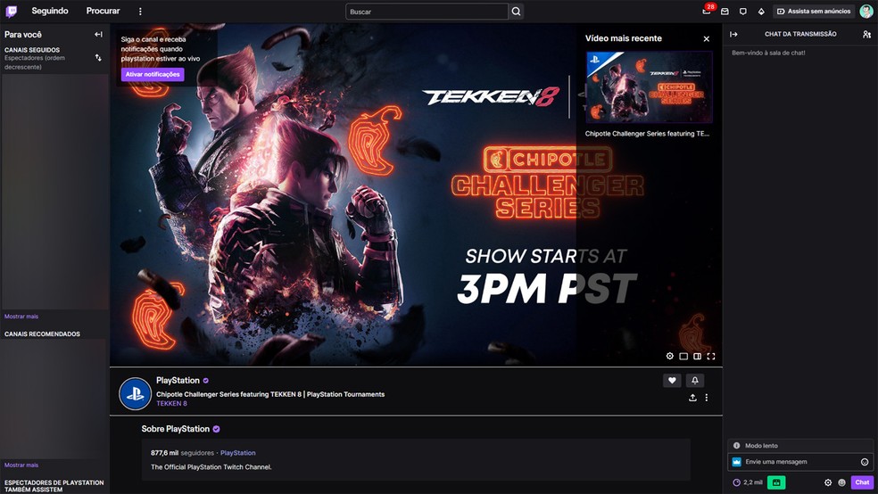Click the Ativar notificações button
878x494 pixels.
pos(153,74)
